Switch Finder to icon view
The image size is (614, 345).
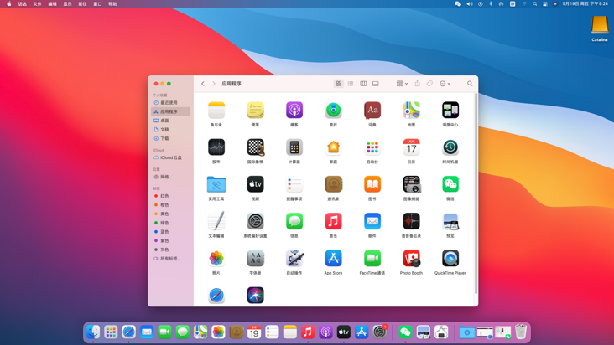coord(339,84)
